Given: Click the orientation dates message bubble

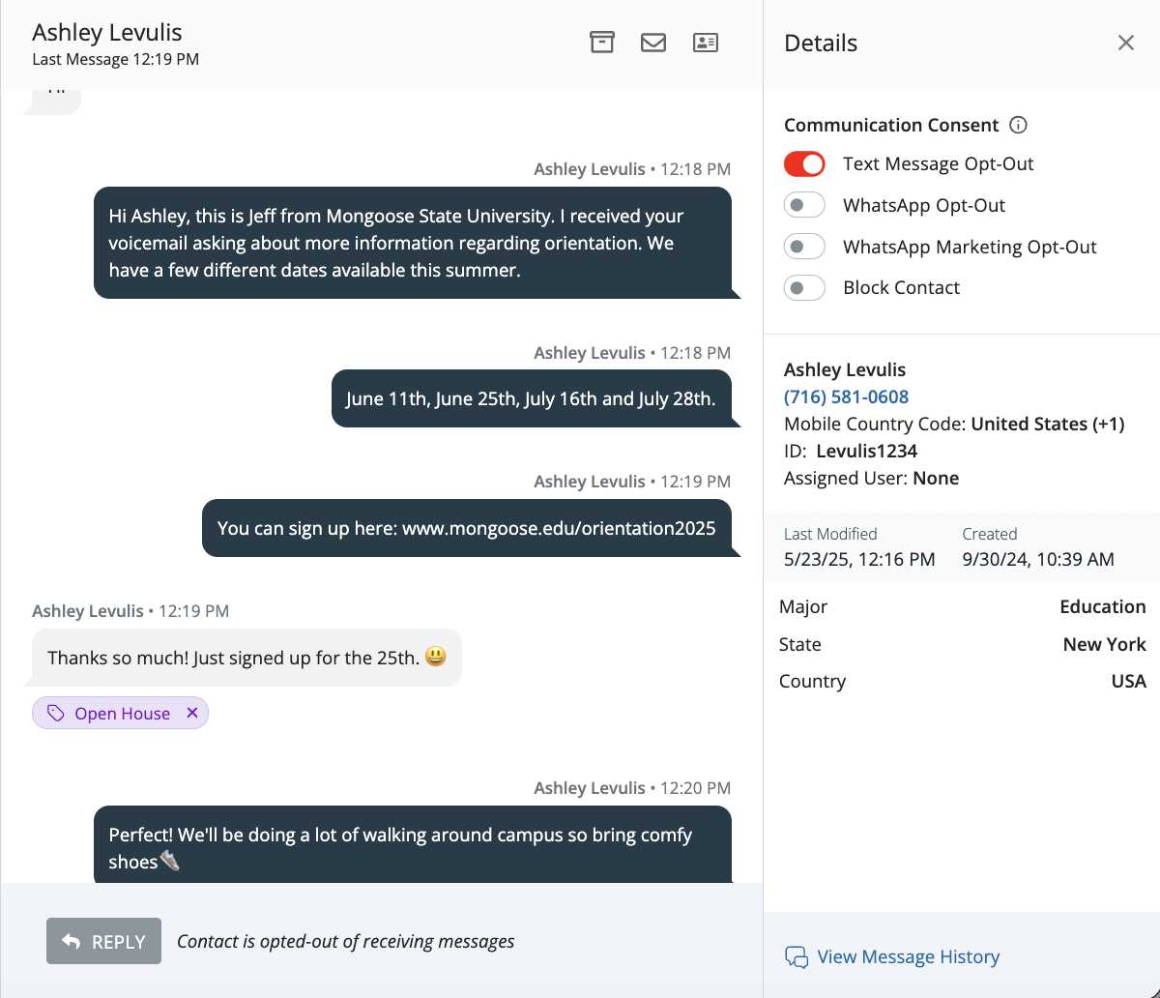Looking at the screenshot, I should (531, 398).
